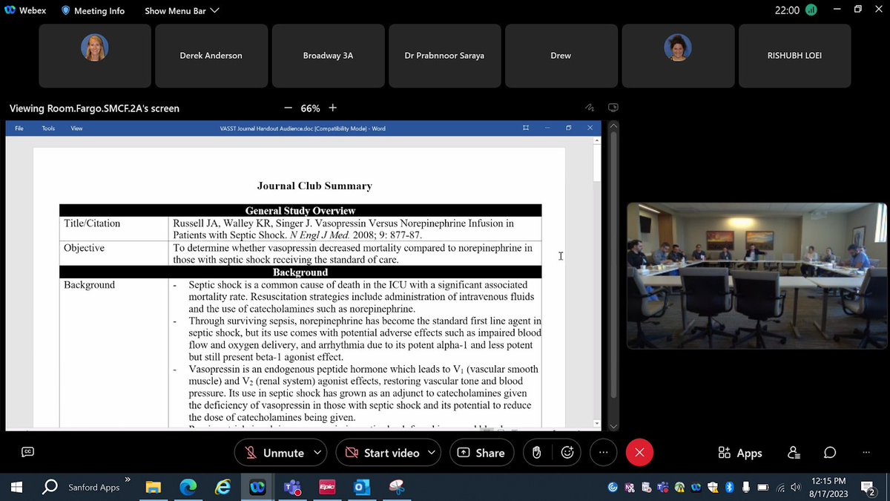Mute system volume from the tray
This screenshot has height=501, width=890.
point(795,488)
